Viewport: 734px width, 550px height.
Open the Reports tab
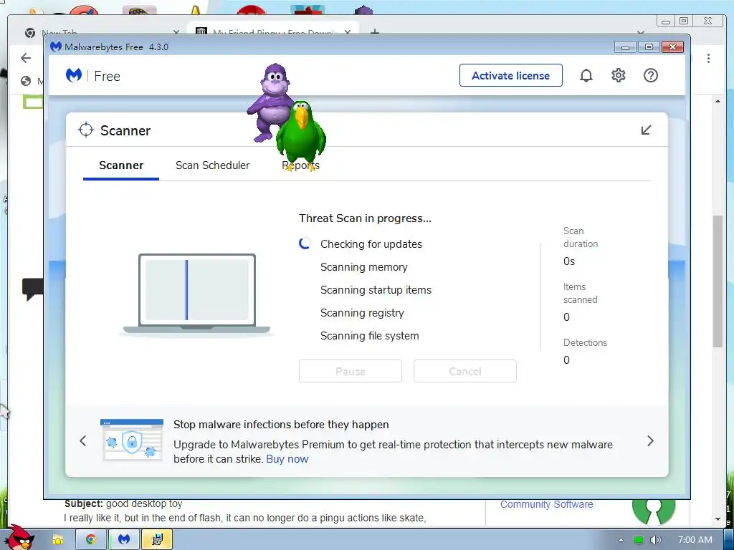300,165
